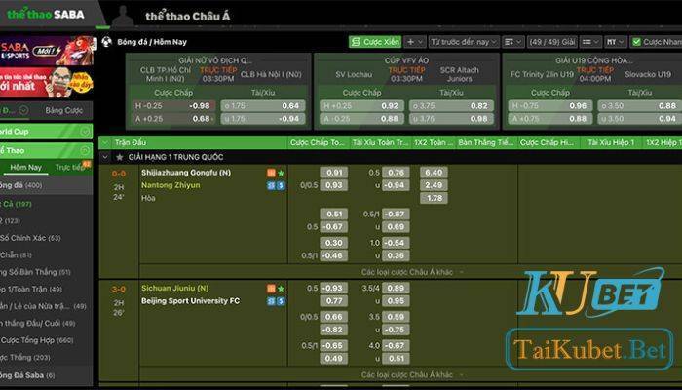Image resolution: width=682 pixels, height=390 pixels.
Task: Toggle the Cược Nhanh checkbox
Action: [x=637, y=42]
